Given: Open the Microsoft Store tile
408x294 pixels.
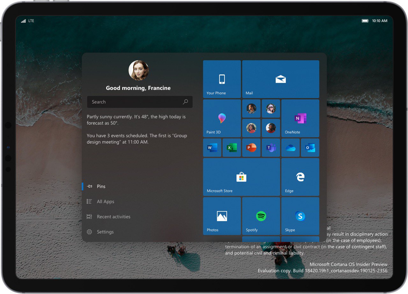Looking at the screenshot, I should [241, 177].
